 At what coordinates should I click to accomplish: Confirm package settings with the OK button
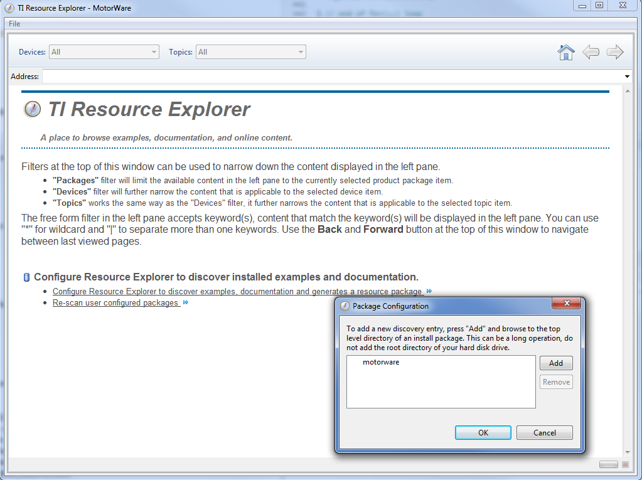click(483, 432)
